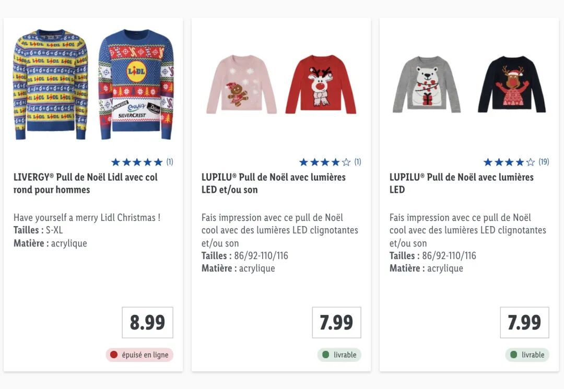Viewport: 564px width, 389px height.
Task: Click the livrable badge under polar bear pull
Action: click(527, 355)
